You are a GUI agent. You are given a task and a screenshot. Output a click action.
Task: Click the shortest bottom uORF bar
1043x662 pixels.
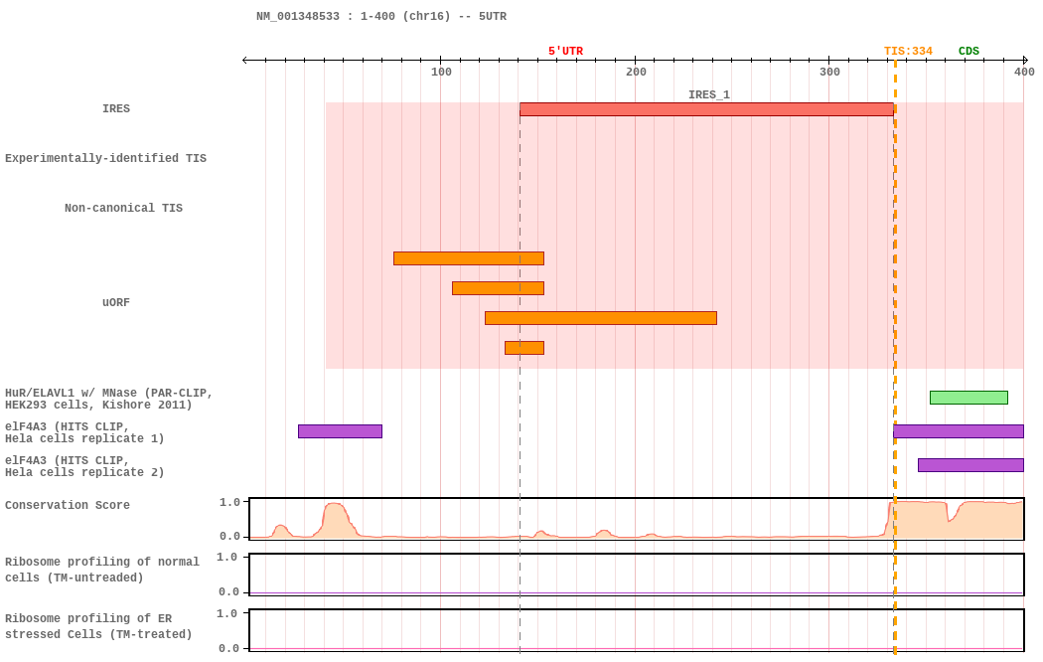point(523,348)
